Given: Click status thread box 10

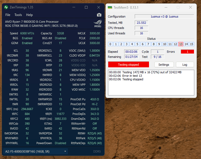Looking at the screenshot, I should [164, 44].
